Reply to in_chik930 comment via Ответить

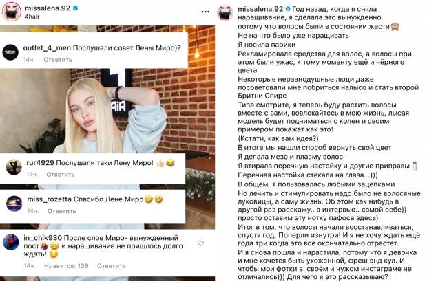tap(112, 265)
